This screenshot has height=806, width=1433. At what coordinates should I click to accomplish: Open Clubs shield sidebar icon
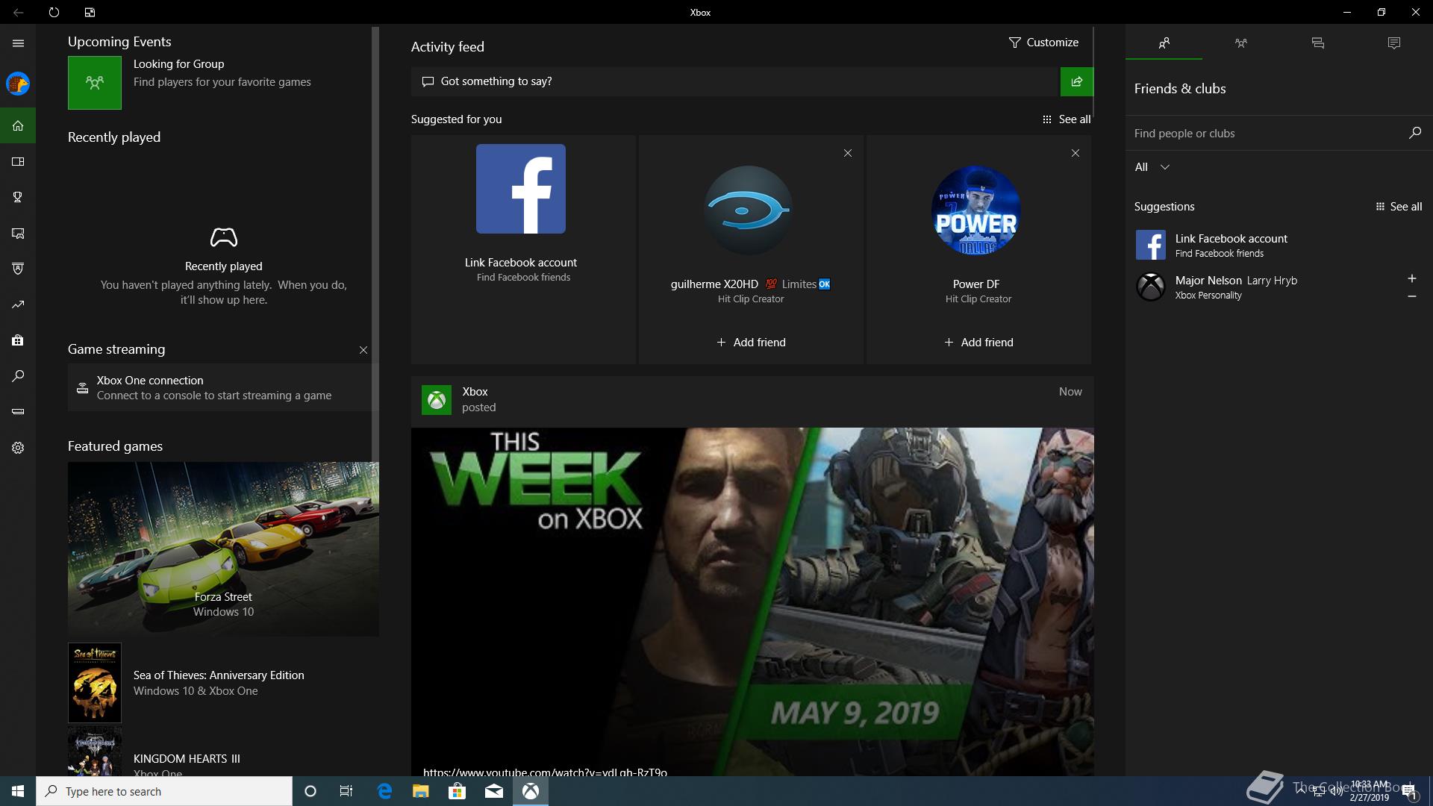tap(18, 269)
